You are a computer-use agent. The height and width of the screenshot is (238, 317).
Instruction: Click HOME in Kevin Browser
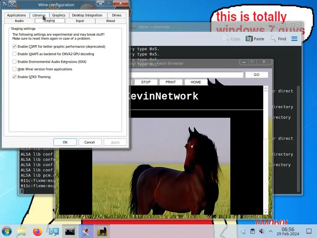pyautogui.click(x=196, y=82)
